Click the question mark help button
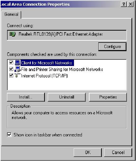This screenshot has width=136, height=161. (x=124, y=4)
